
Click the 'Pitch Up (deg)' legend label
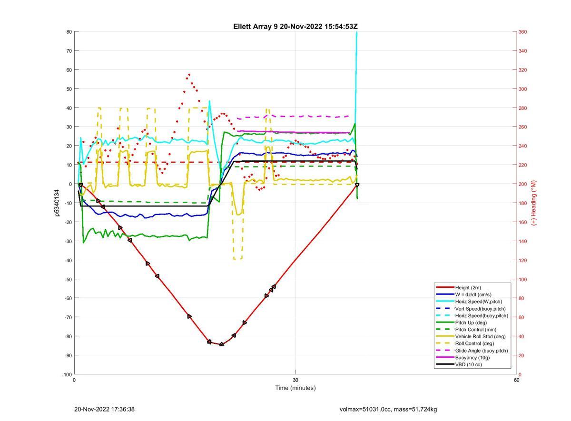[x=472, y=323]
